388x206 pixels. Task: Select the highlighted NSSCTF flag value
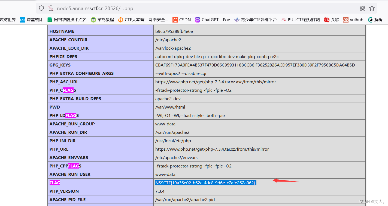point(205,183)
